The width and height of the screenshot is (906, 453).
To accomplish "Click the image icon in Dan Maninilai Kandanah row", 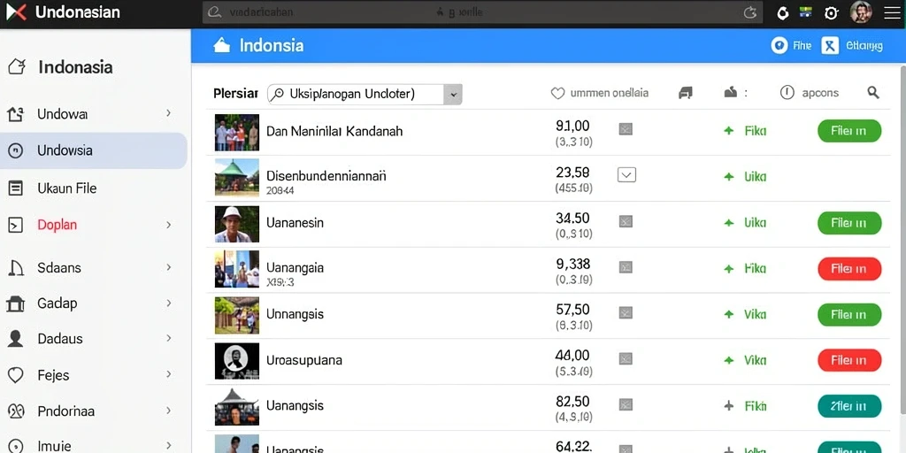I will [626, 129].
